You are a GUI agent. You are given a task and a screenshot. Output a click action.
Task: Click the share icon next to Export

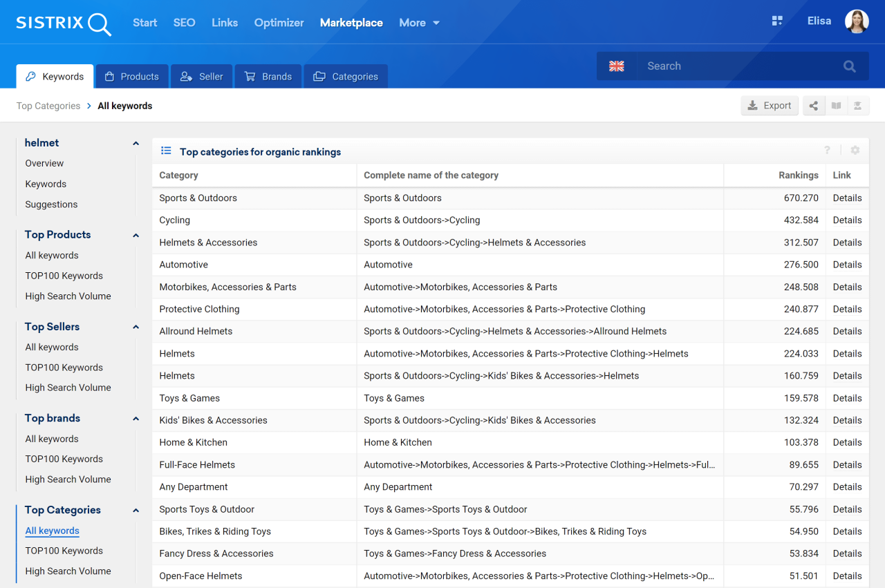[x=814, y=105]
